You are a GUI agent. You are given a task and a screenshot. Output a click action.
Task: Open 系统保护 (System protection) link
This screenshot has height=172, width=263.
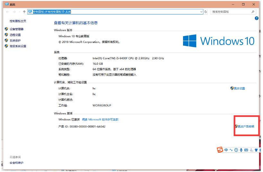pyautogui.click(x=15, y=41)
